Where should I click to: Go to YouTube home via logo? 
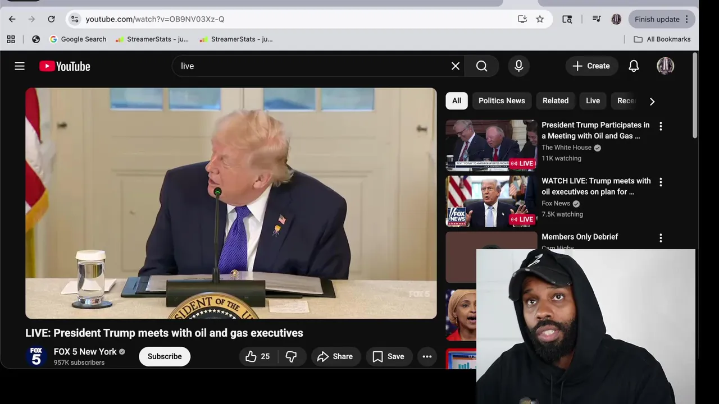pos(65,66)
